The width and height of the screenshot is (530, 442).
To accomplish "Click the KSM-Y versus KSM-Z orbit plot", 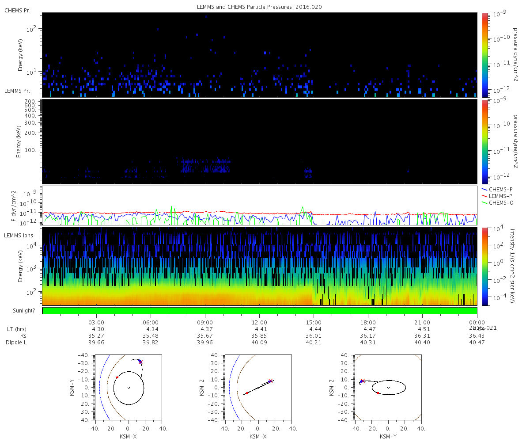I will [x=388, y=387].
